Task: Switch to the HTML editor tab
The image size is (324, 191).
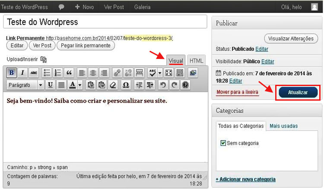Action: point(196,61)
